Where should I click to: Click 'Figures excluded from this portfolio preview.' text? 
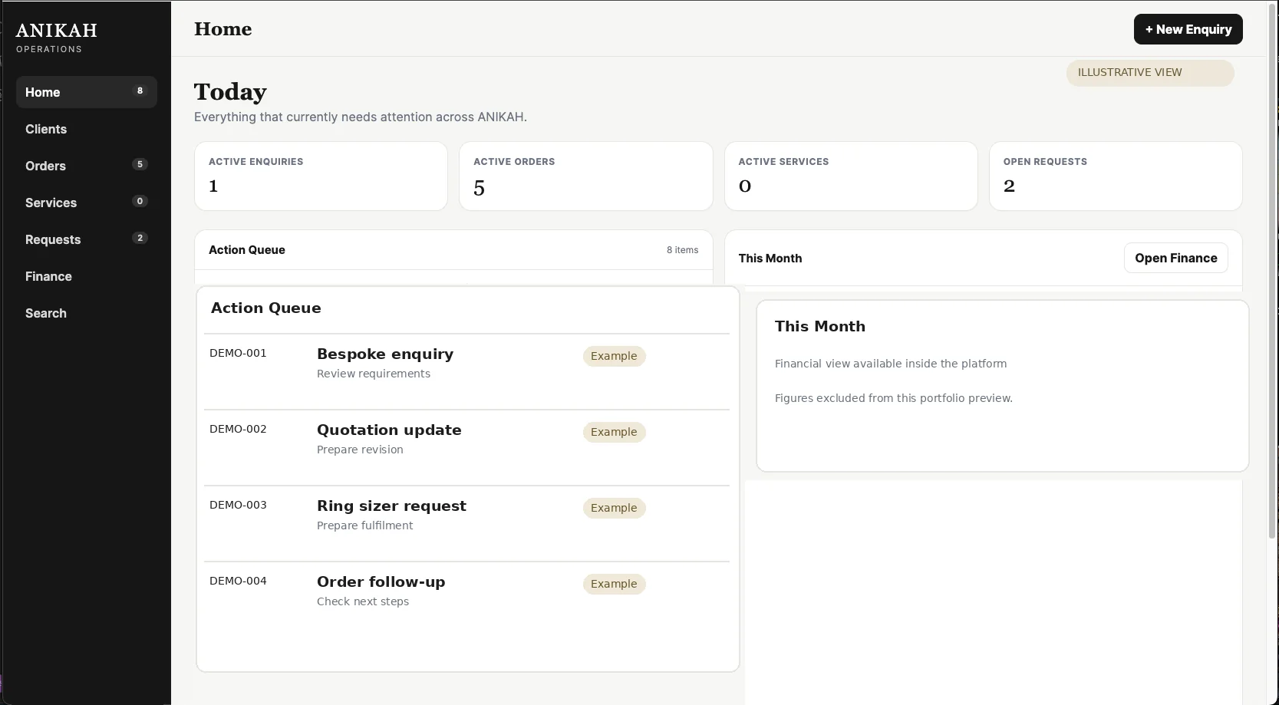coord(894,399)
